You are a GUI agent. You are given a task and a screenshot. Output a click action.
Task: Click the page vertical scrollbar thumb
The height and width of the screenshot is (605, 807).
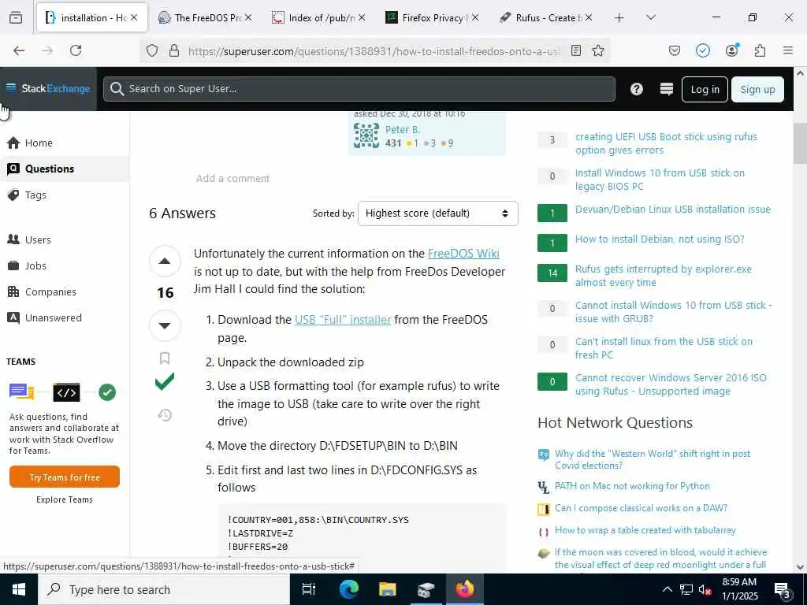point(800,144)
